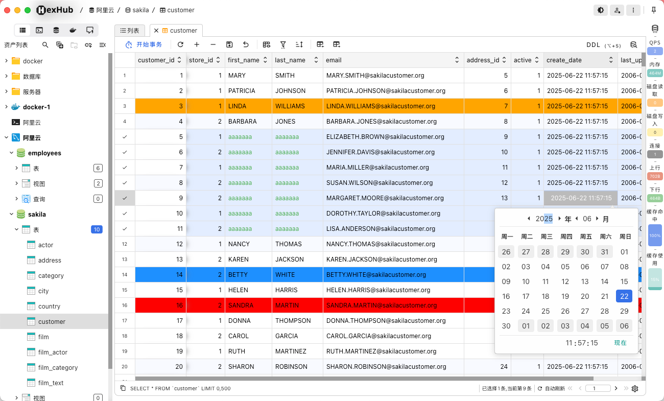Screen dimensions: 664x401
Task: Refresh the customer table data
Action: 180,45
